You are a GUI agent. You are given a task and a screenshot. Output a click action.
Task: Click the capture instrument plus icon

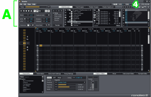click(x=49, y=15)
